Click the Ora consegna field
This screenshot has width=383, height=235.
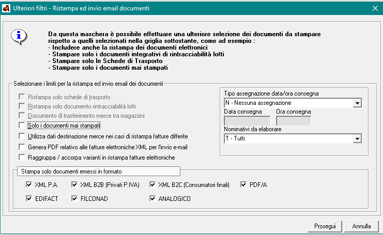coord(293,121)
